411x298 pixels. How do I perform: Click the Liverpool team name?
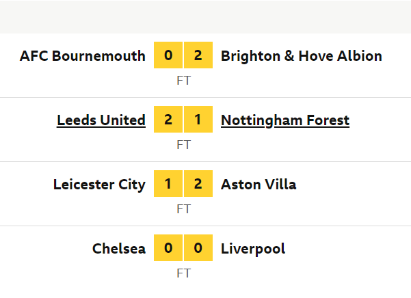click(253, 249)
